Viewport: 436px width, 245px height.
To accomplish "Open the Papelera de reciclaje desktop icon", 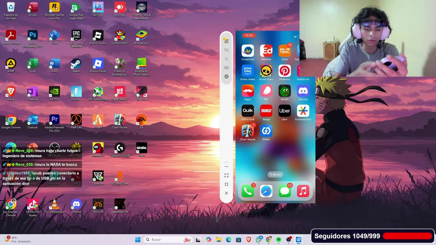I will (11, 11).
